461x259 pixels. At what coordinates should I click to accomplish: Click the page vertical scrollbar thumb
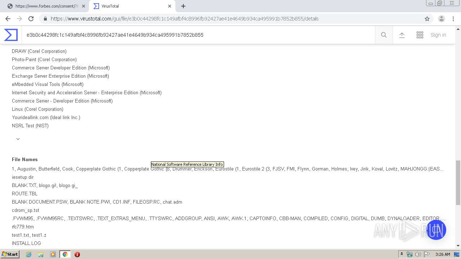click(458, 182)
